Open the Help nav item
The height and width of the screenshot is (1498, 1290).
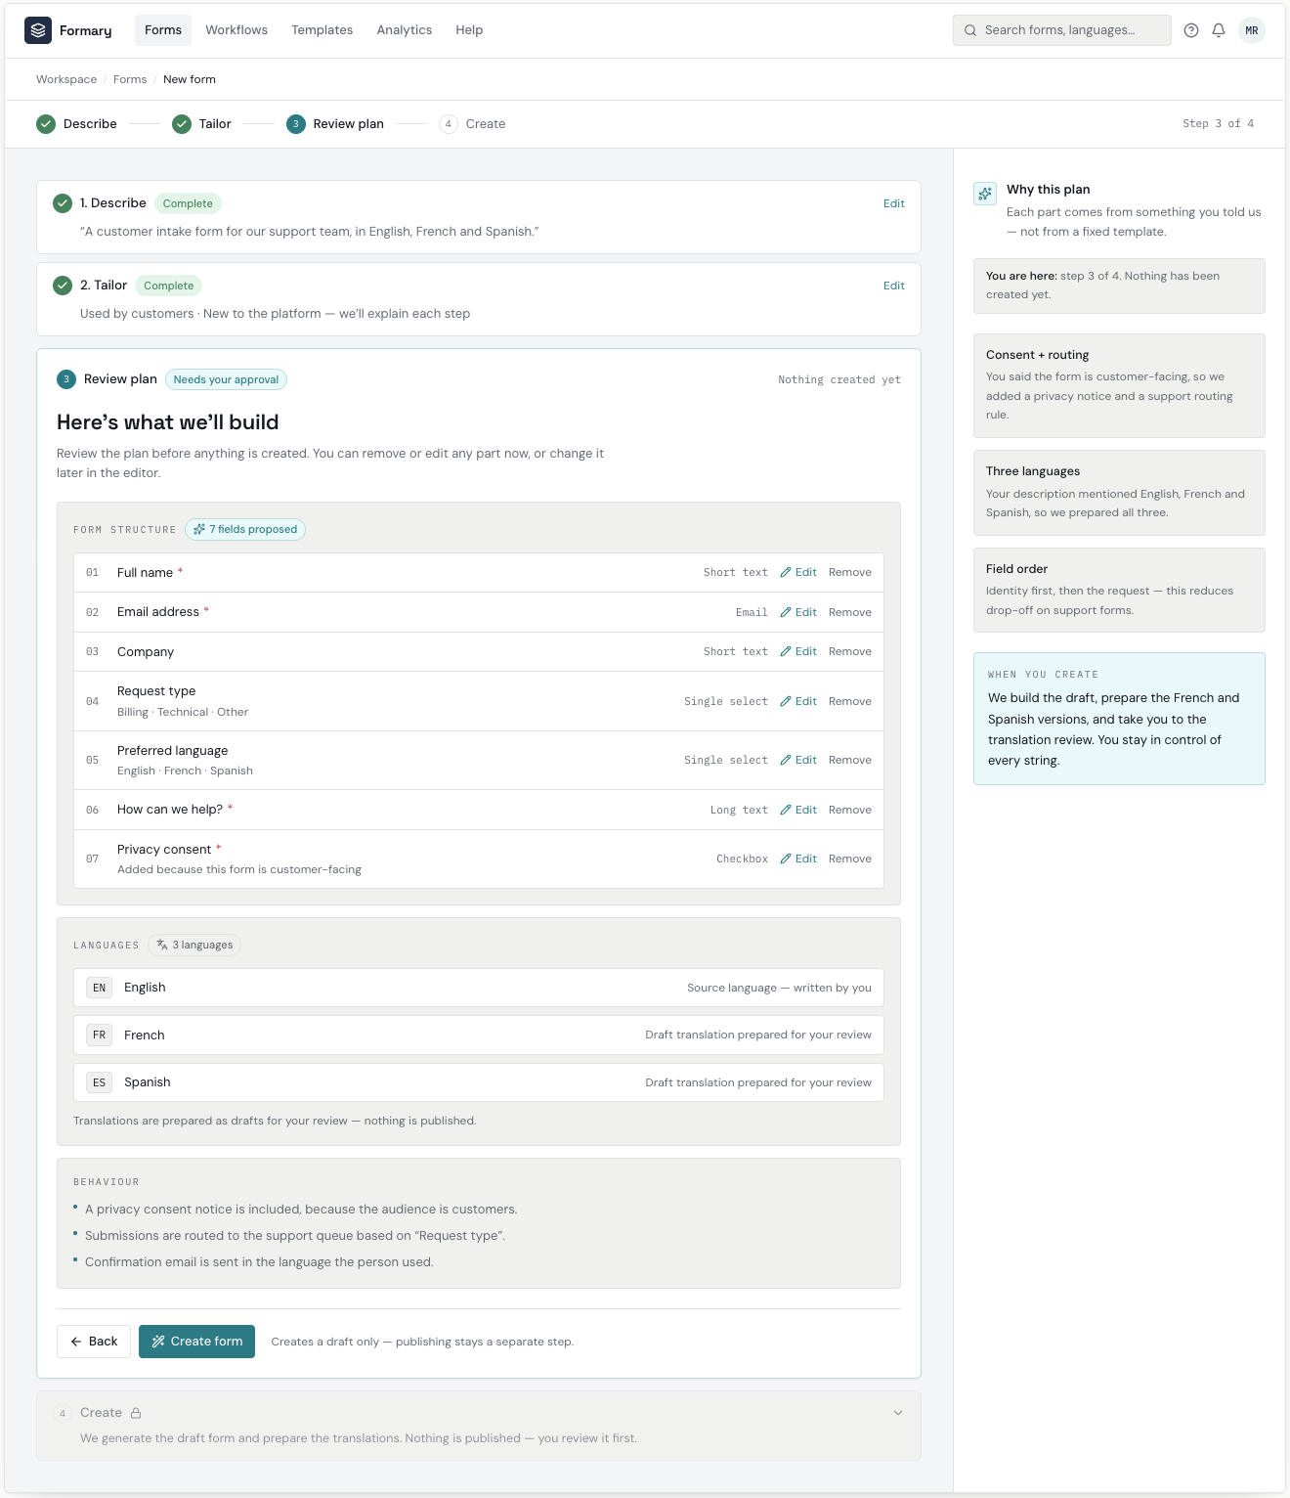point(469,30)
